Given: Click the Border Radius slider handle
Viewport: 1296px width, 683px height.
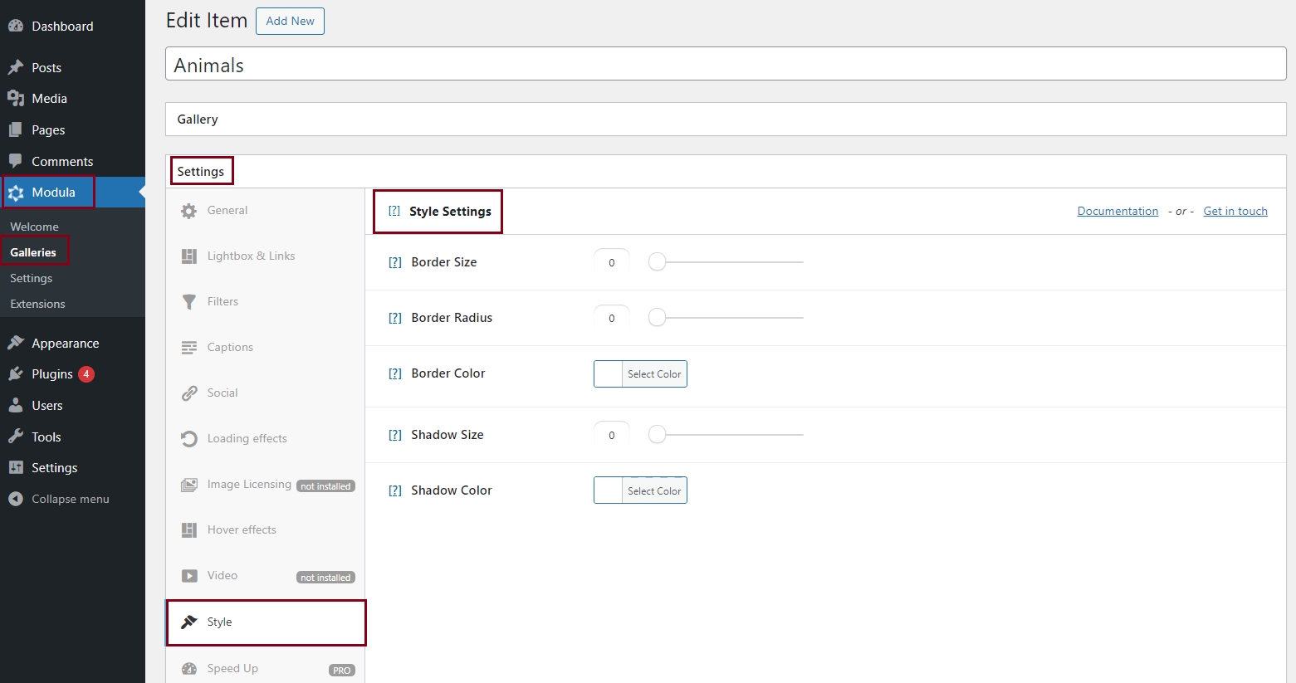Looking at the screenshot, I should [658, 318].
